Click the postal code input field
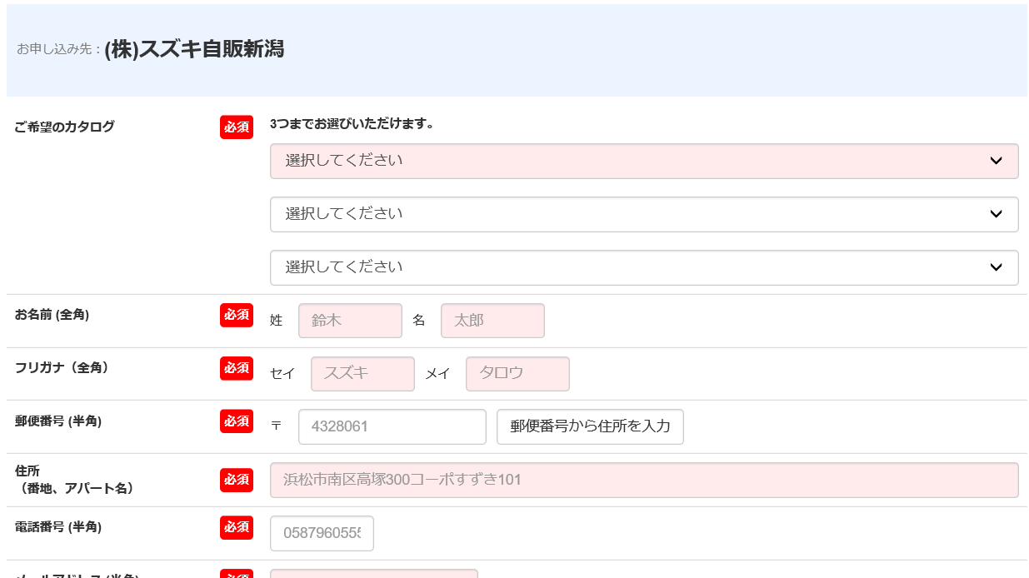 (x=392, y=426)
